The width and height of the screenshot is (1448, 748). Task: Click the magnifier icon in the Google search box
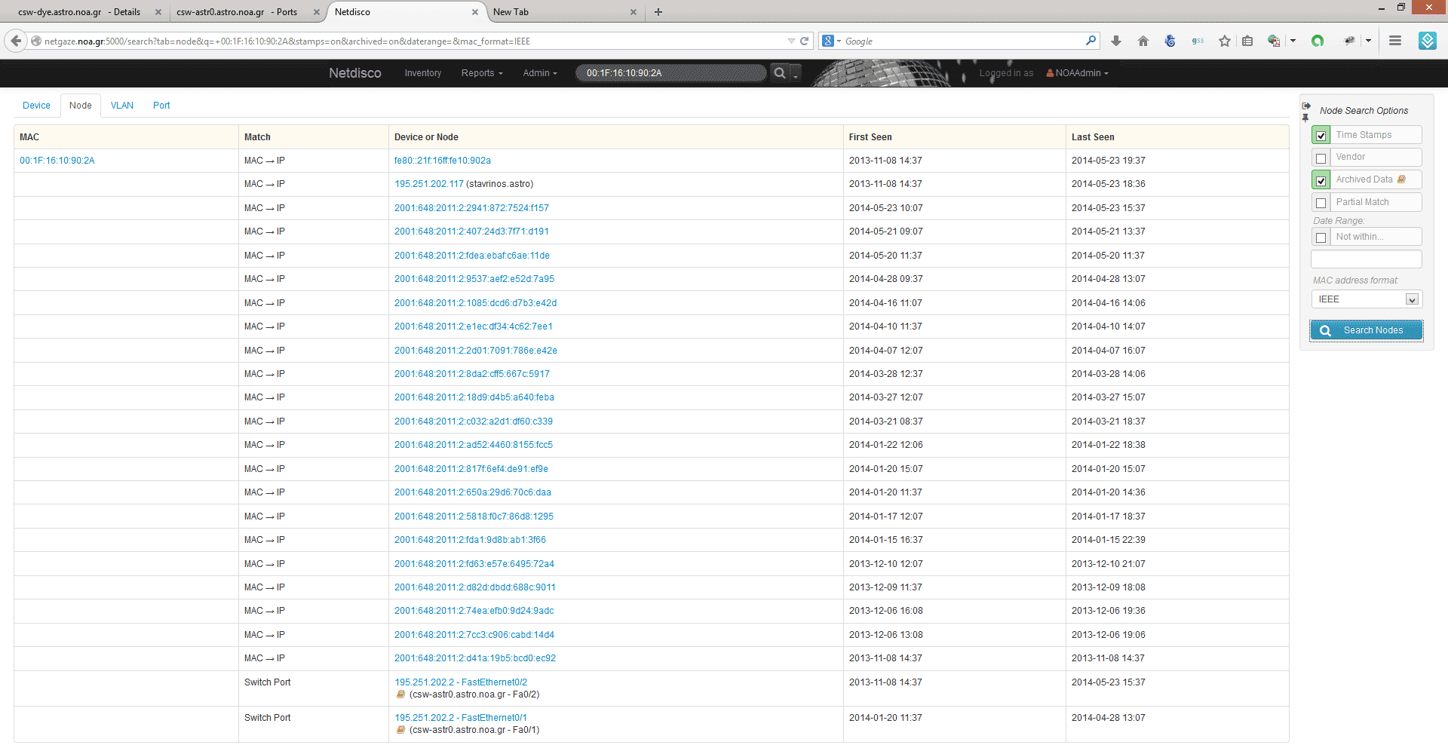pos(1091,41)
